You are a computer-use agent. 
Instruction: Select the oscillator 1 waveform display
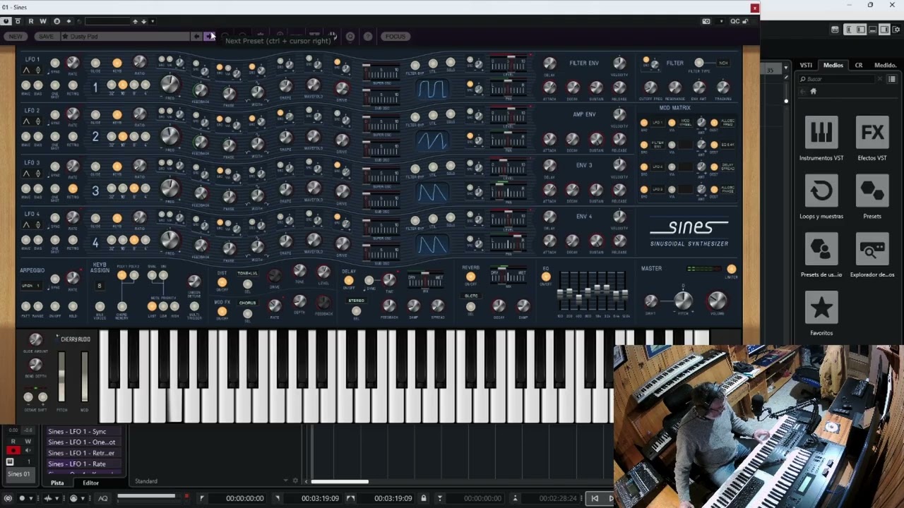(432, 89)
